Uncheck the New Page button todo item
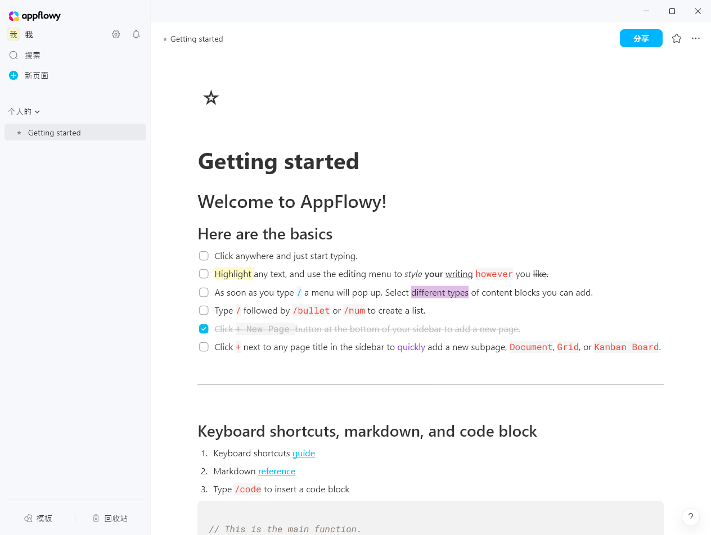The height and width of the screenshot is (535, 711). 204,329
